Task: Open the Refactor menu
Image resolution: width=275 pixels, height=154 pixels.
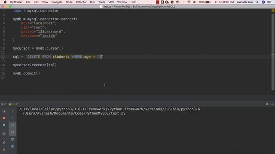Action: pyautogui.click(x=81, y=2)
